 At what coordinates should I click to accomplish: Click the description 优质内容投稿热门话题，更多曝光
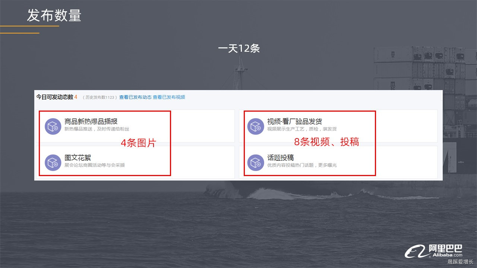[302, 165]
